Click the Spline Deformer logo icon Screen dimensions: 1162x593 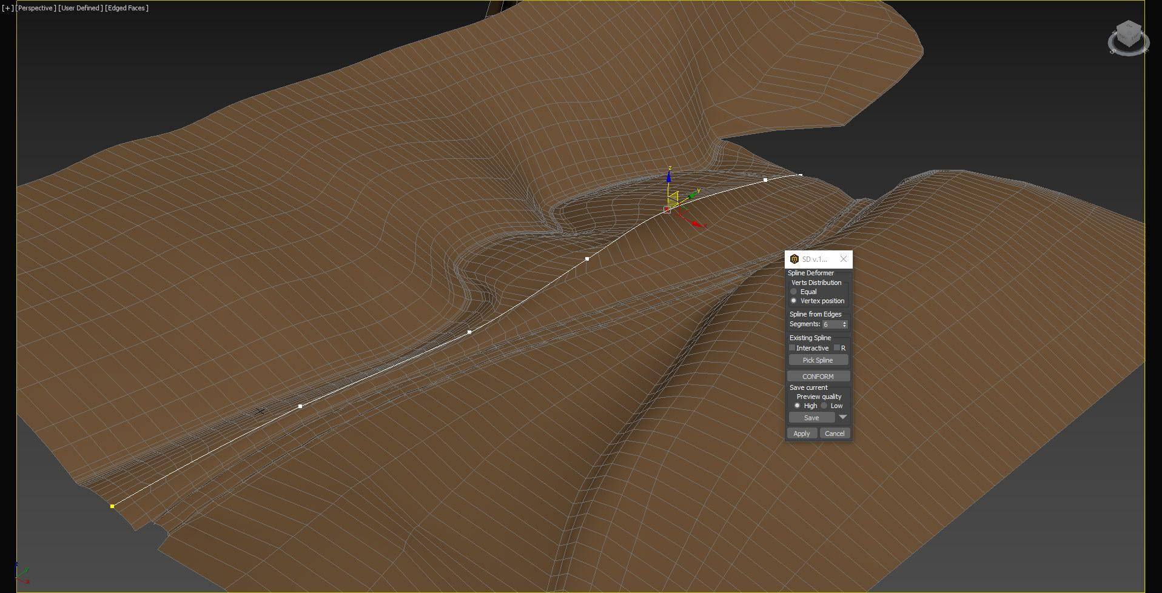pyautogui.click(x=794, y=259)
